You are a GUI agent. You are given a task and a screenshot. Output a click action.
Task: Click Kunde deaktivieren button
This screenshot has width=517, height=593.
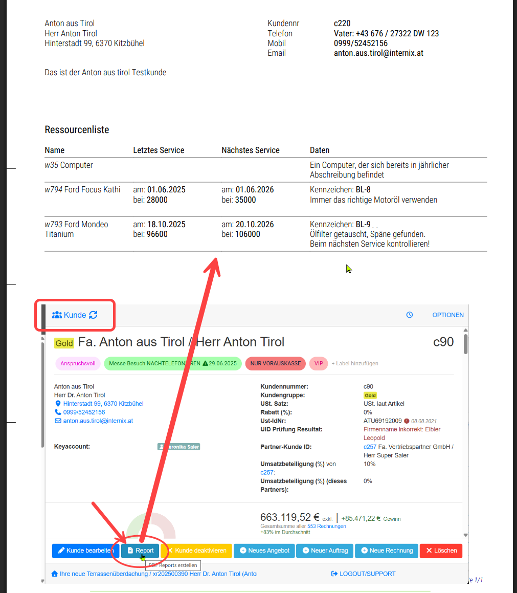pyautogui.click(x=196, y=551)
